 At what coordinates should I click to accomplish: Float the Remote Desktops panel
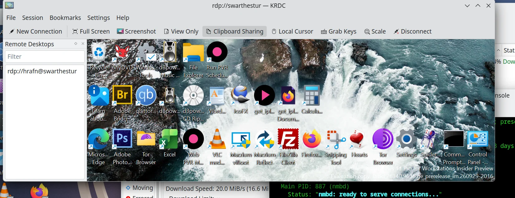point(76,44)
